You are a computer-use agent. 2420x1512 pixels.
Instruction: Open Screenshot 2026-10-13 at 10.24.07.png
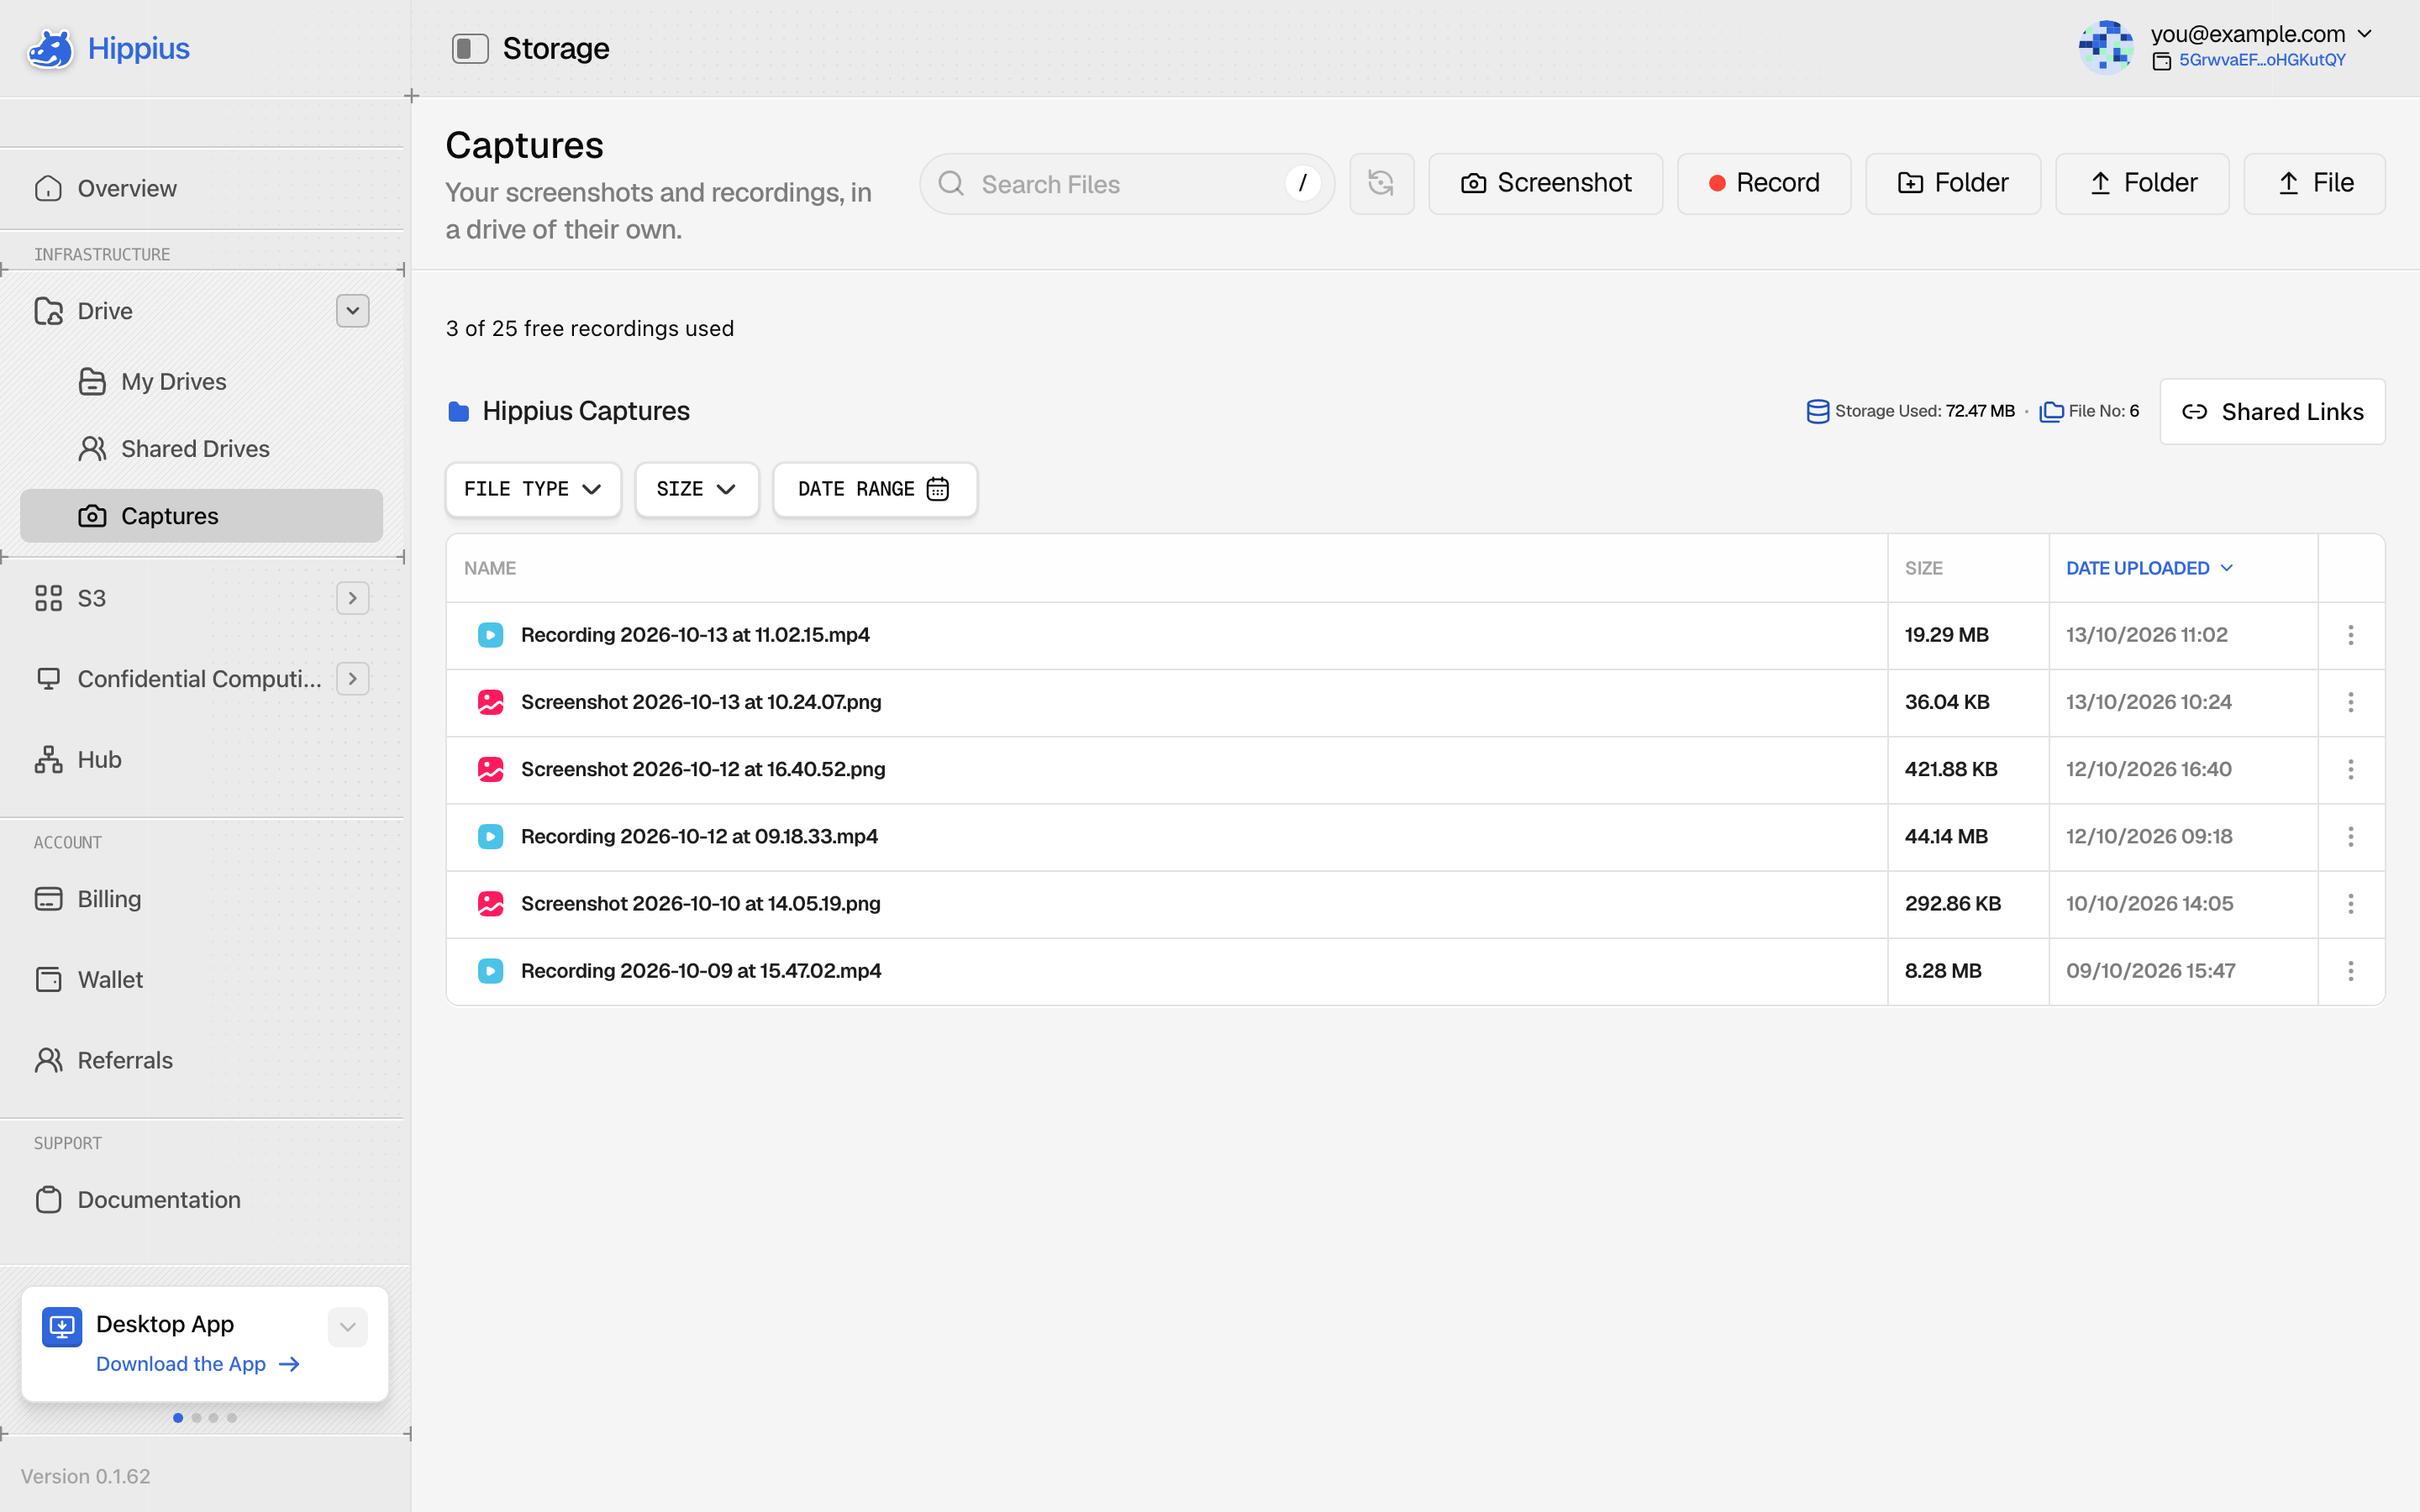click(701, 702)
